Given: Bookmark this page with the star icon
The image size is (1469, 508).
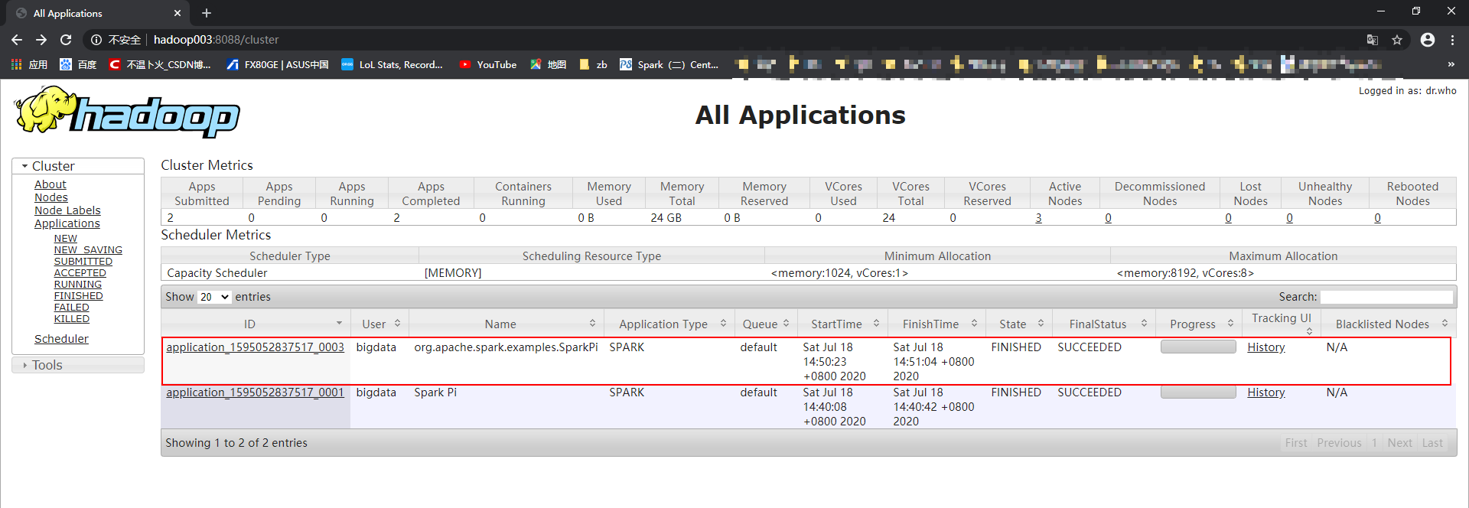Looking at the screenshot, I should [1397, 40].
